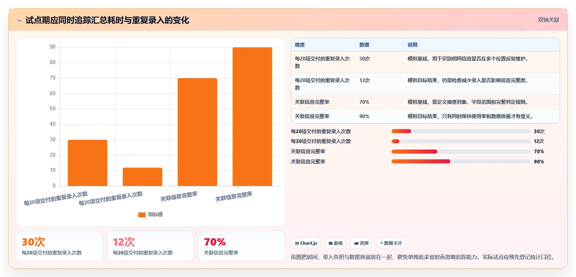Click the tallest chart bar reaching 90
The image size is (576, 277).
252,116
